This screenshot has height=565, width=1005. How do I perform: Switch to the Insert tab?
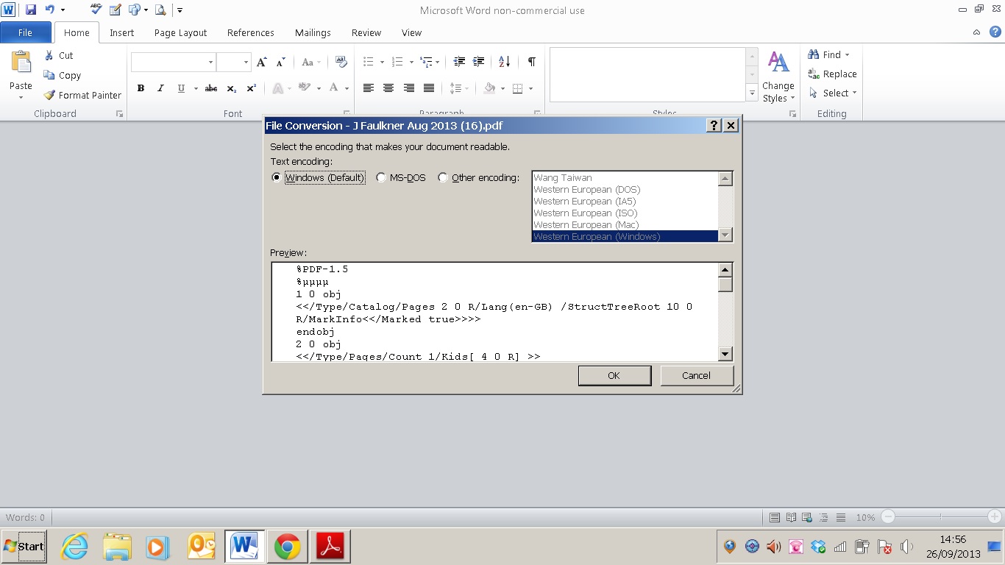(x=122, y=32)
